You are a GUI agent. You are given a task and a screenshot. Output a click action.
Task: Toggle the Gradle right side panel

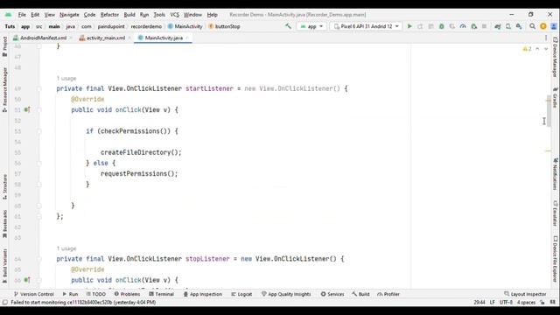555,97
